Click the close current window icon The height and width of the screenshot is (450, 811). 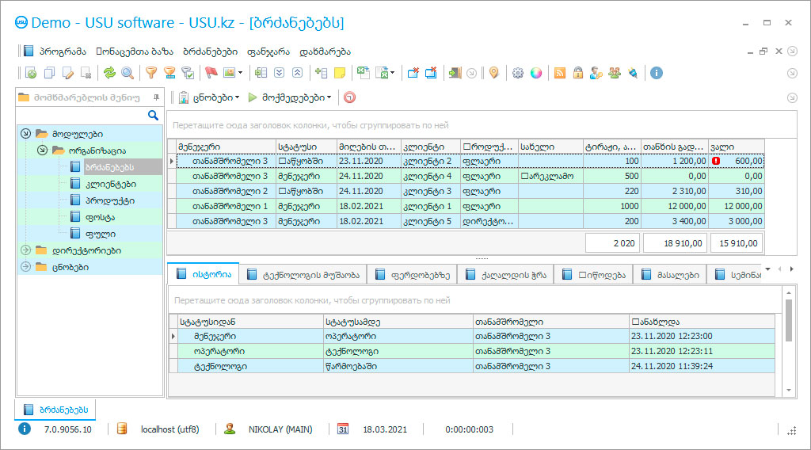413,73
